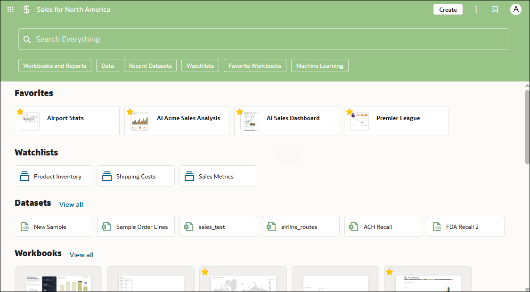
Task: Open the AI Sales Dashboard thumbnail
Action: coord(250,122)
